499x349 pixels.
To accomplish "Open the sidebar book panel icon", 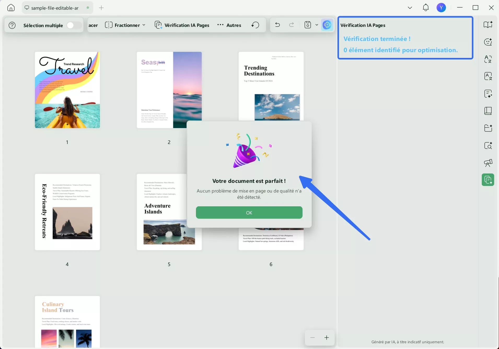I will coord(488,111).
